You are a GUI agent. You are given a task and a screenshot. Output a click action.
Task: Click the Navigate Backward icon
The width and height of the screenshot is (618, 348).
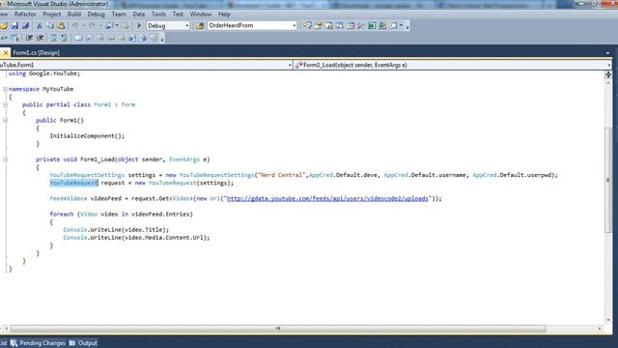[x=109, y=26]
